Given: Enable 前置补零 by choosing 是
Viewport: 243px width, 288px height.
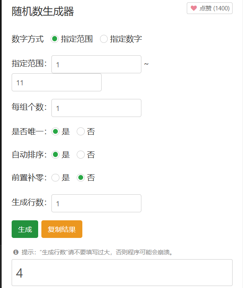Looking at the screenshot, I should (x=56, y=177).
